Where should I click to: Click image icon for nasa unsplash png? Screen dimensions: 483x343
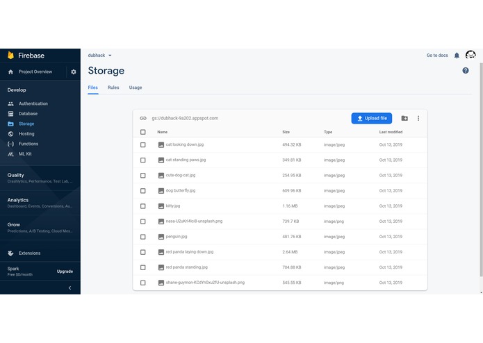pyautogui.click(x=161, y=221)
